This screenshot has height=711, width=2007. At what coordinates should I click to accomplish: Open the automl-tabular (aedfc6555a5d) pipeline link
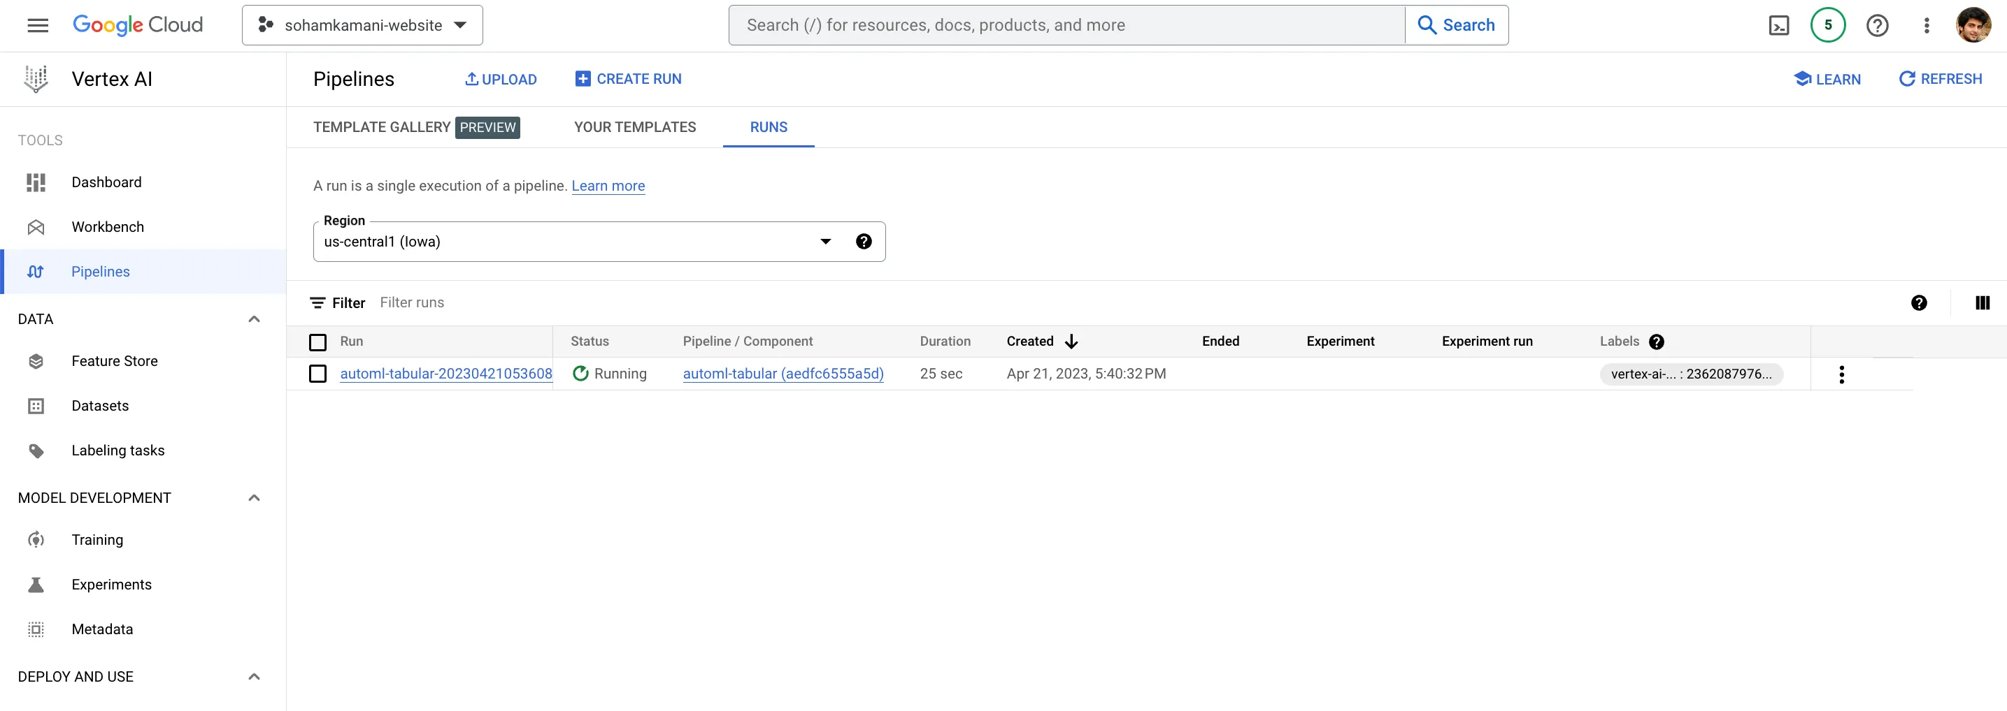pos(783,374)
